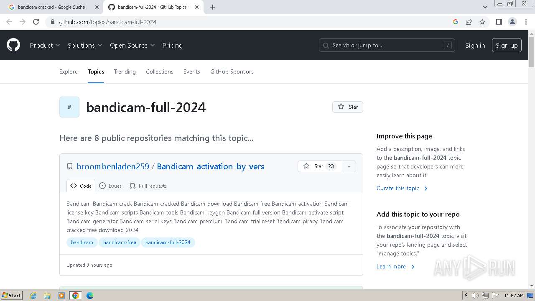Click the Curate this topic link
Screen dimensions: 535x301
402,188
